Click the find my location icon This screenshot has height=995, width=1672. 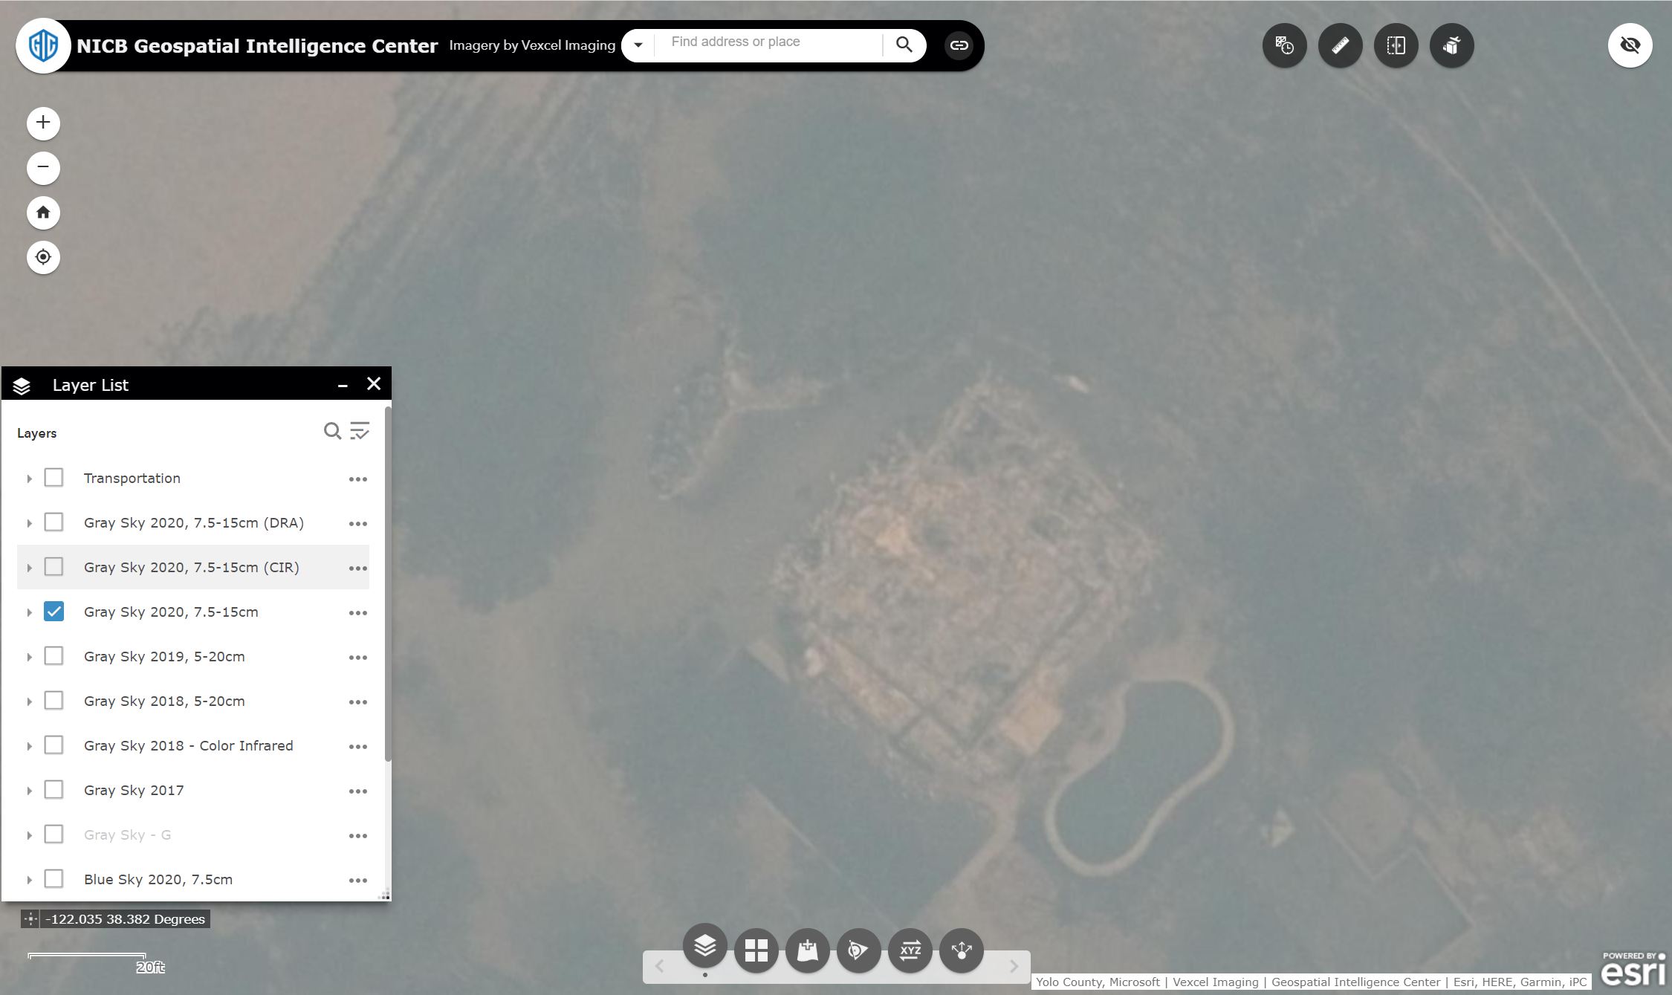43,257
